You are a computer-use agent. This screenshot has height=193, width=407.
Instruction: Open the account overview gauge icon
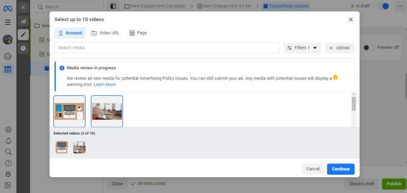(x=8, y=56)
